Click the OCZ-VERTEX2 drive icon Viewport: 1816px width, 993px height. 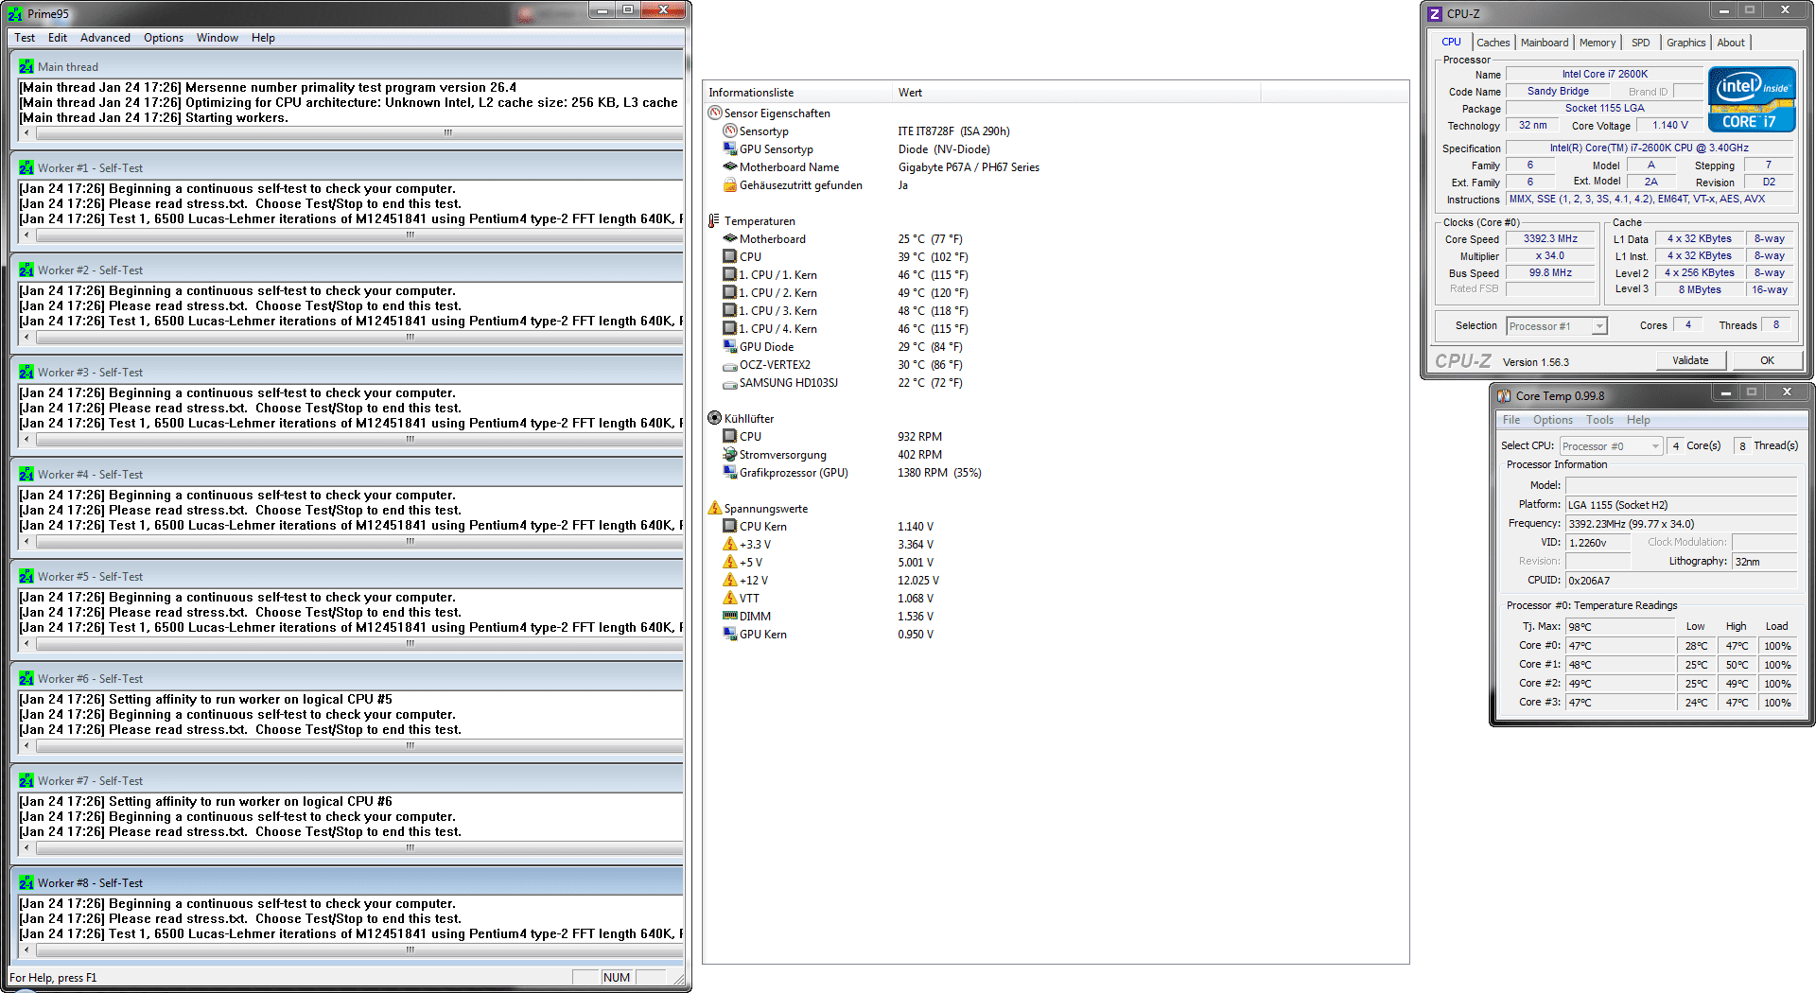click(730, 366)
